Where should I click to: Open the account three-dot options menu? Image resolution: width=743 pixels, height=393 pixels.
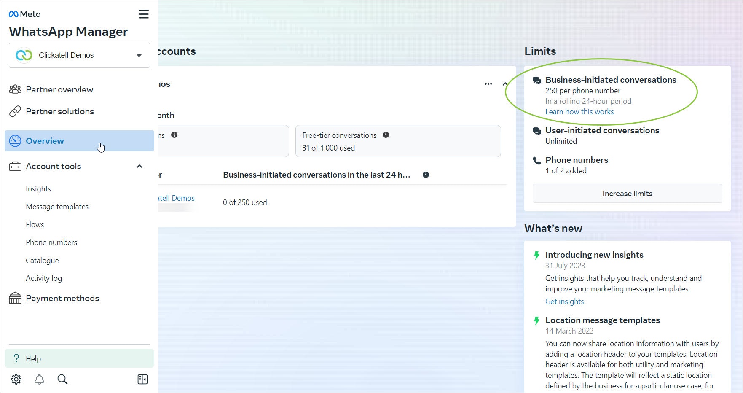(488, 84)
